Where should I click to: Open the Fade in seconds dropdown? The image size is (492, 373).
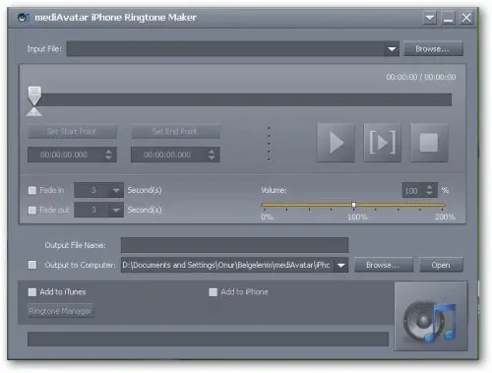(116, 190)
